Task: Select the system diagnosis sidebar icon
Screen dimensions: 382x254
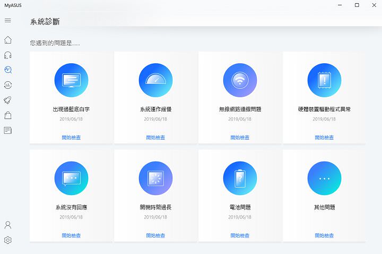Action: 8,70
